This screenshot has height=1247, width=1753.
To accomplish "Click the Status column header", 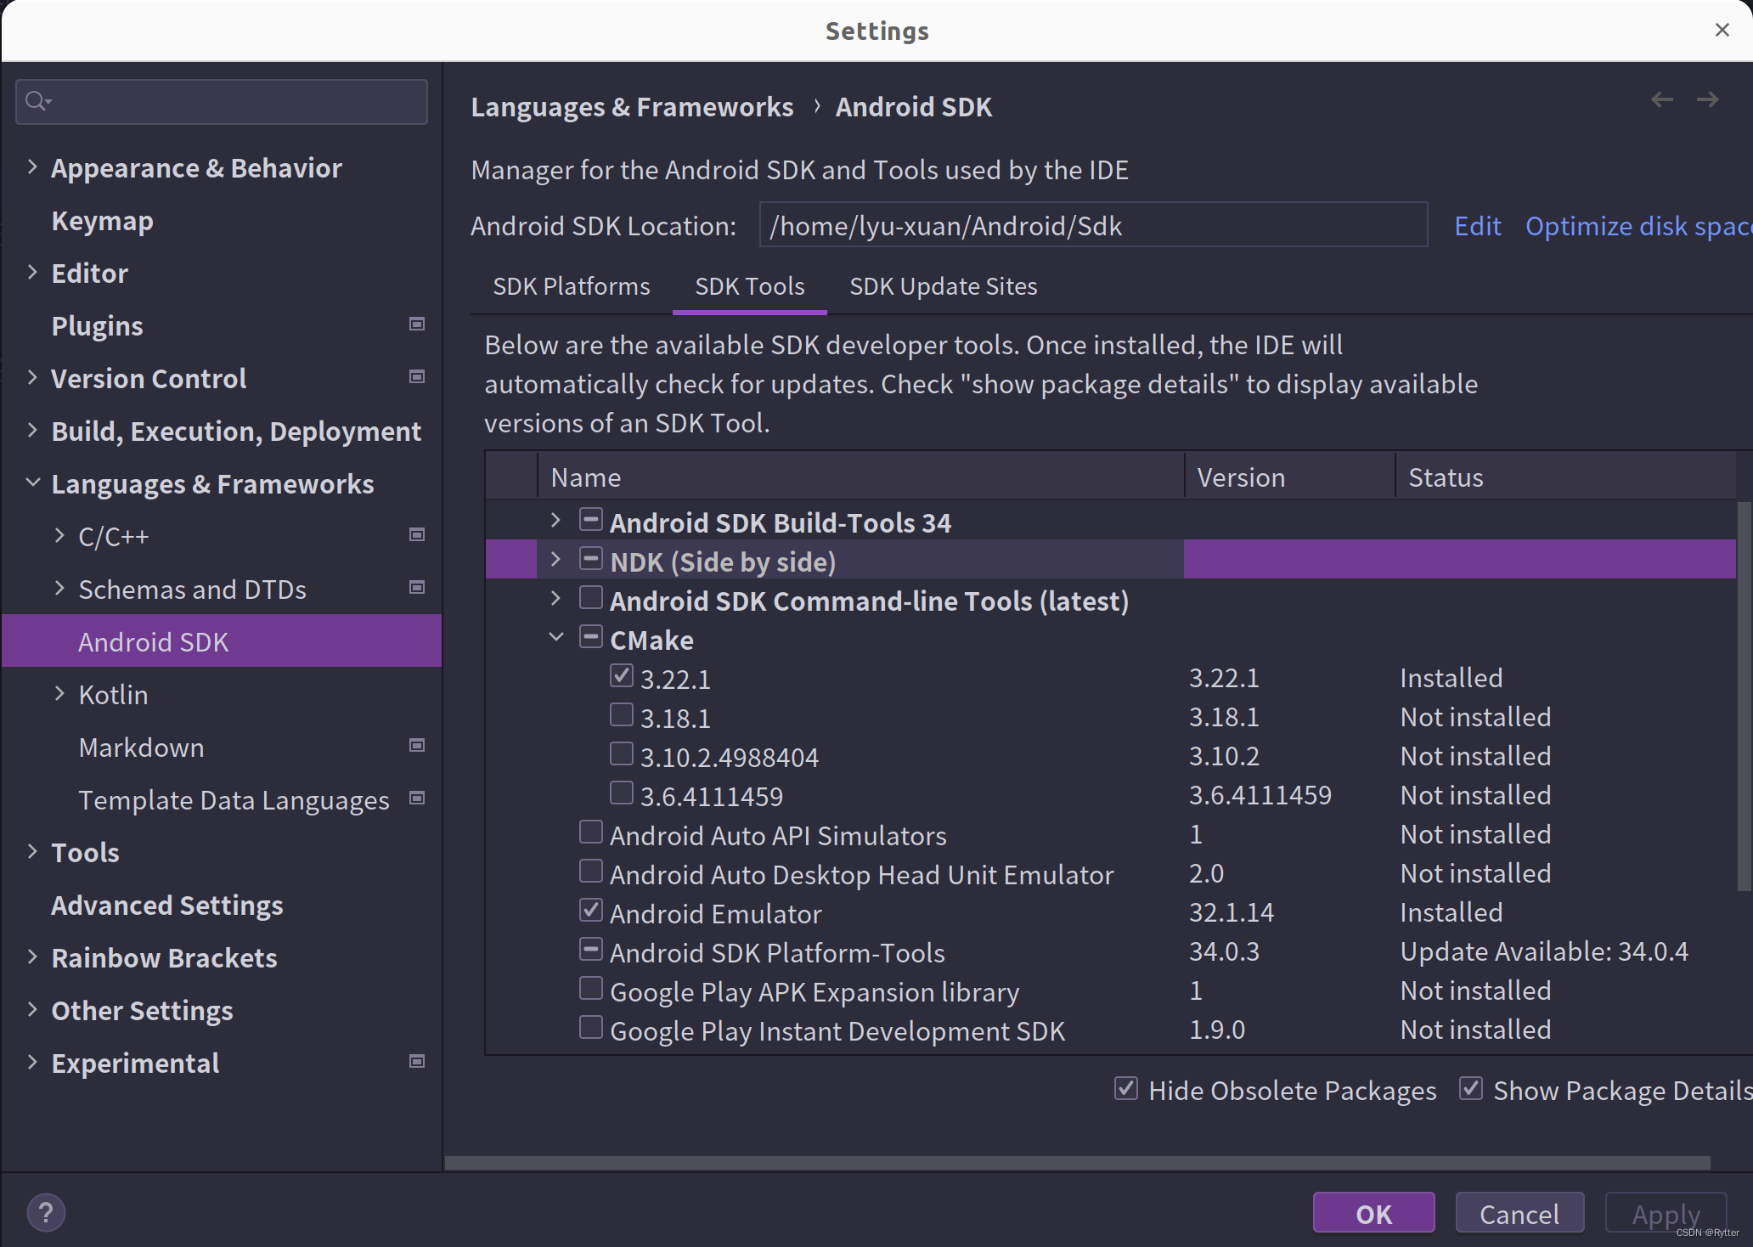I will pos(1565,476).
